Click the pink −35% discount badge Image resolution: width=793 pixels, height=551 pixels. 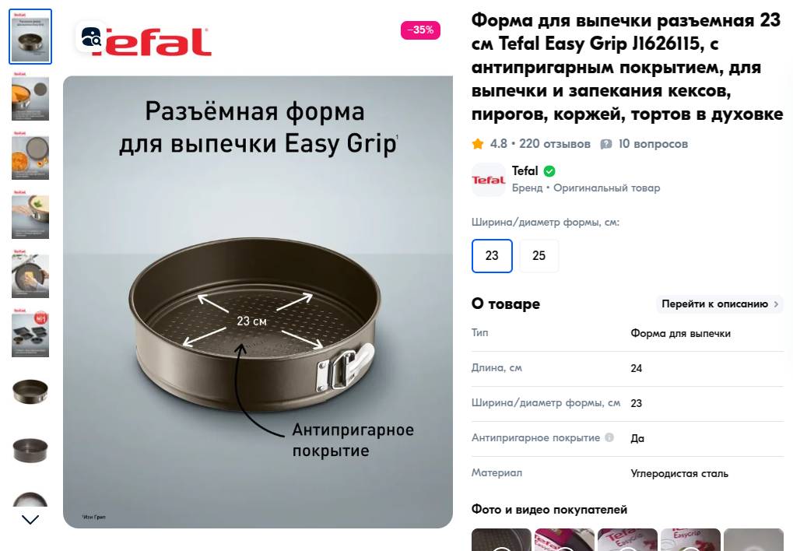pos(420,30)
